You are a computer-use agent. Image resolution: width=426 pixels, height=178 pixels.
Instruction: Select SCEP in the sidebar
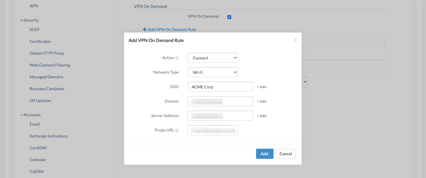(x=34, y=30)
